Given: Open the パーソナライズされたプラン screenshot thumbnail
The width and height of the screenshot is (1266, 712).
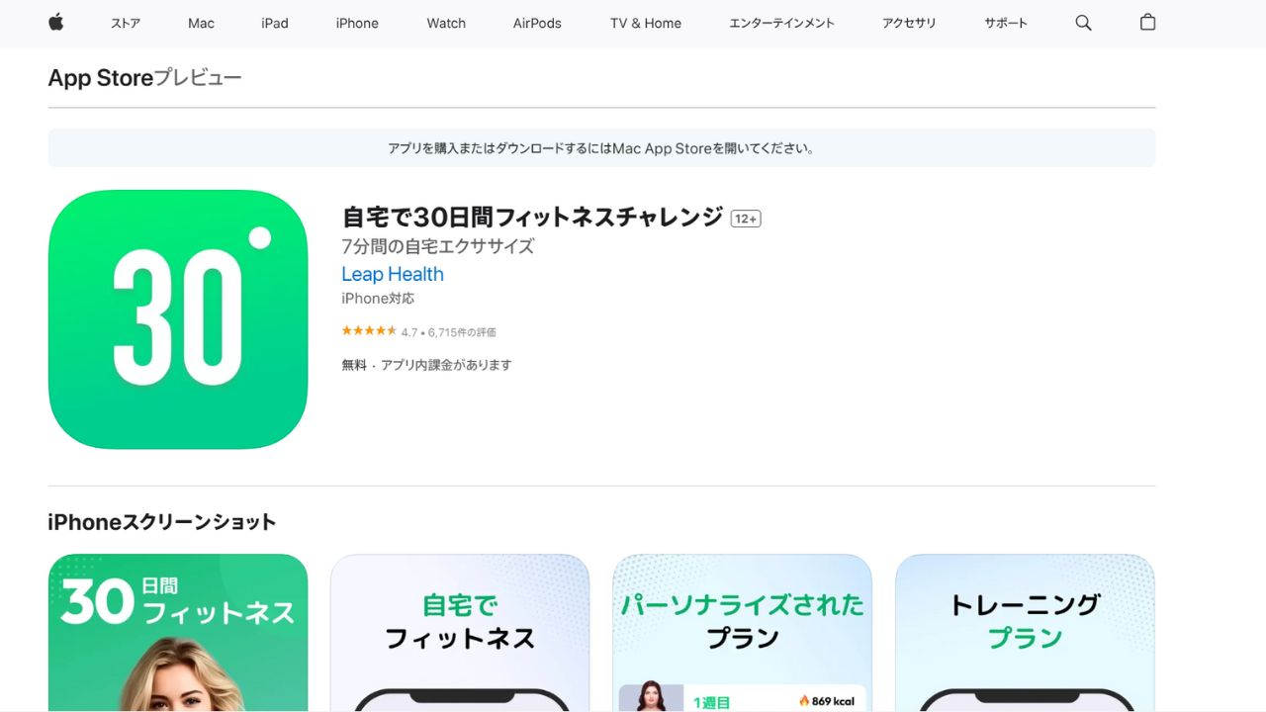Looking at the screenshot, I should 743,633.
